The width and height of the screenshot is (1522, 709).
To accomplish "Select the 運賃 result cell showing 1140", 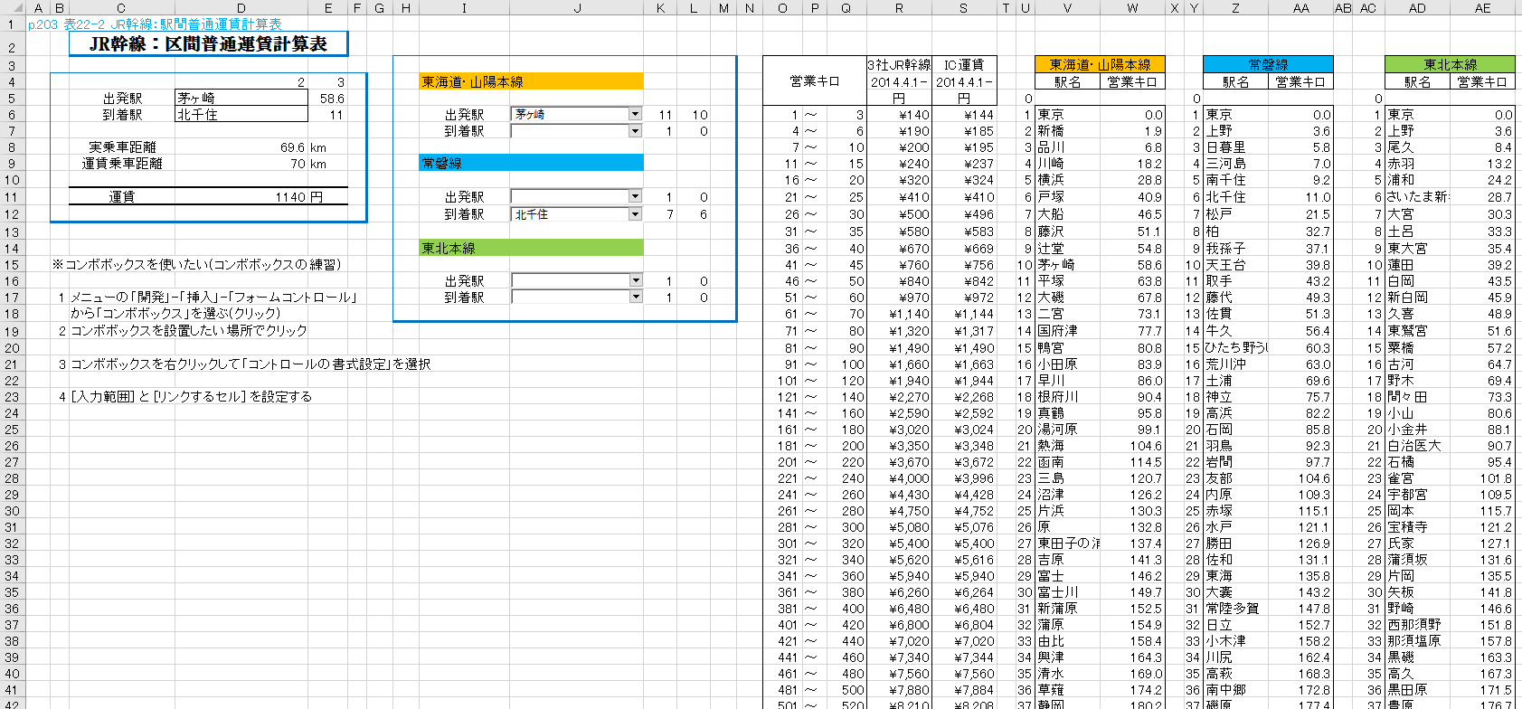I will [241, 196].
